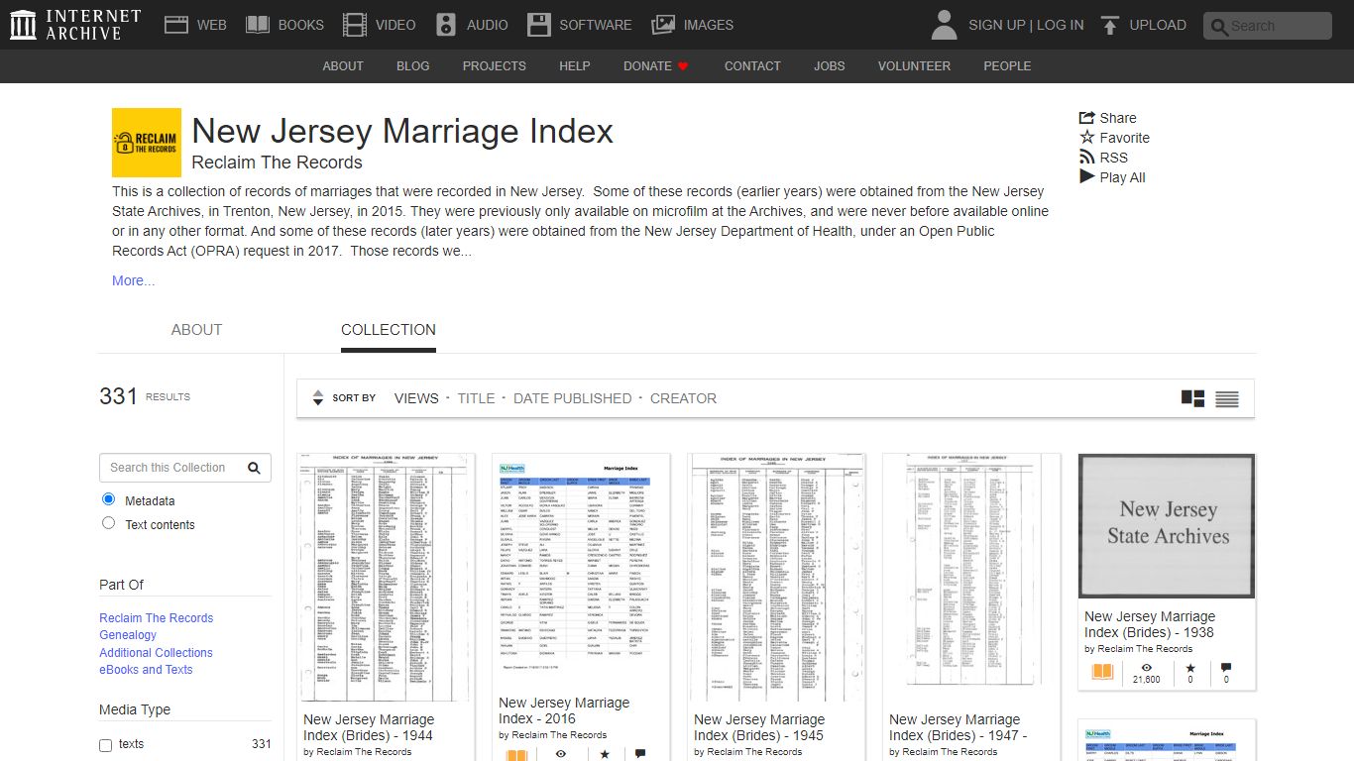Open PEOPLE in the top navigation

1007,66
